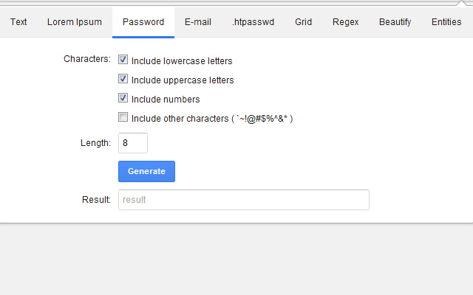Disable the Include uppercase letters checkbox
The image size is (473, 295).
[123, 79]
